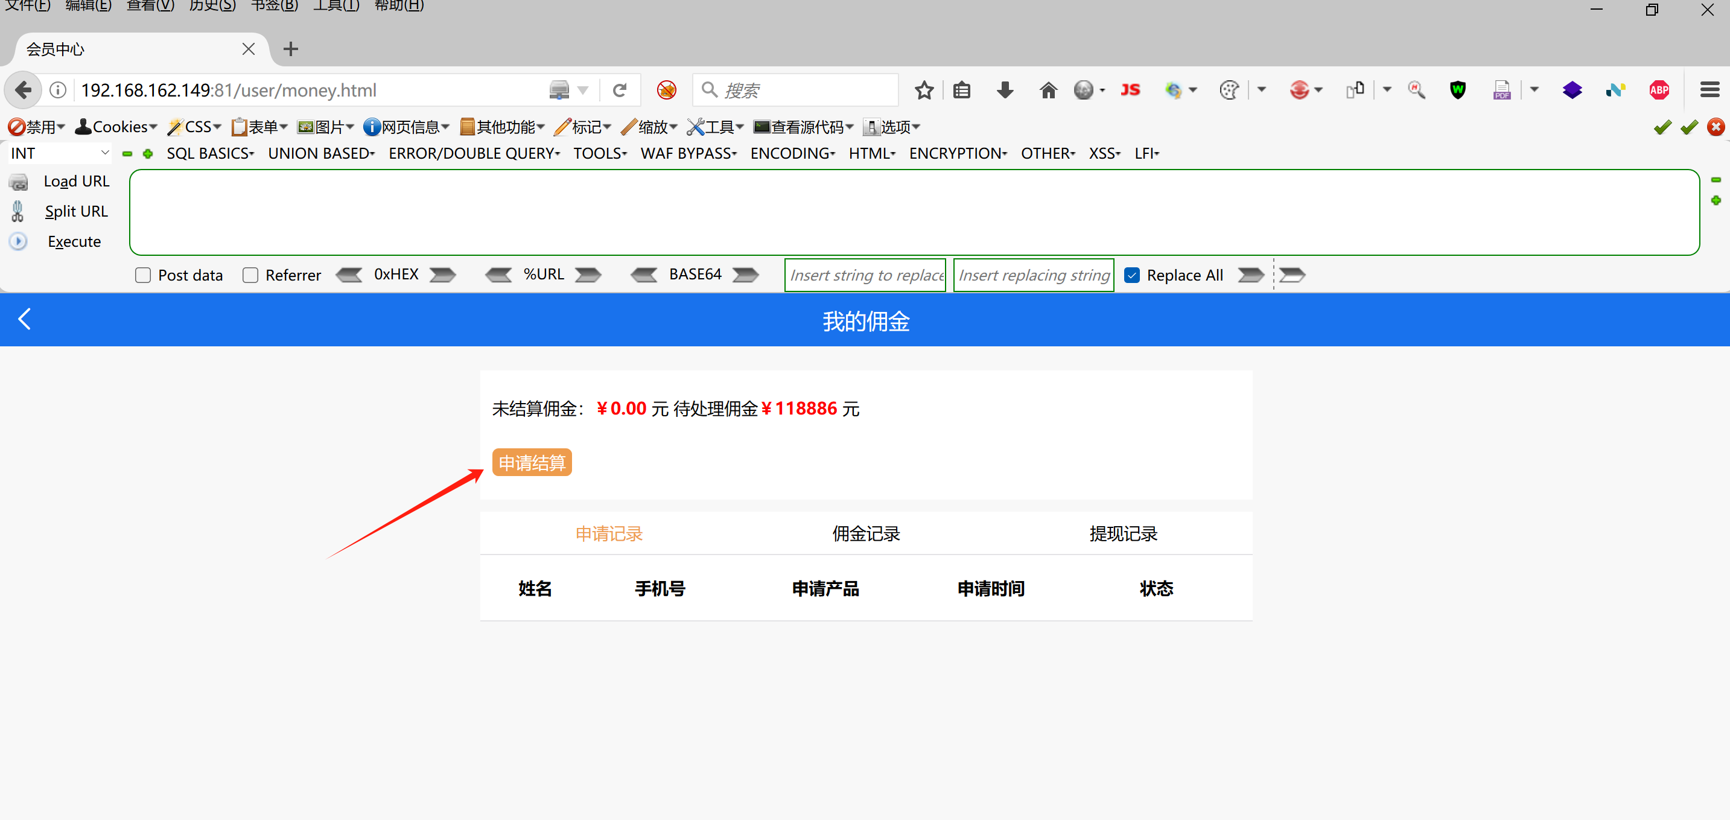
Task: Switch to the 提现记录 tab
Action: pos(1123,534)
